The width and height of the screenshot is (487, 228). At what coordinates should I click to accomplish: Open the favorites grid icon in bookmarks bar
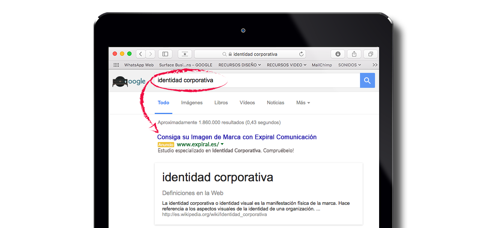click(x=116, y=65)
